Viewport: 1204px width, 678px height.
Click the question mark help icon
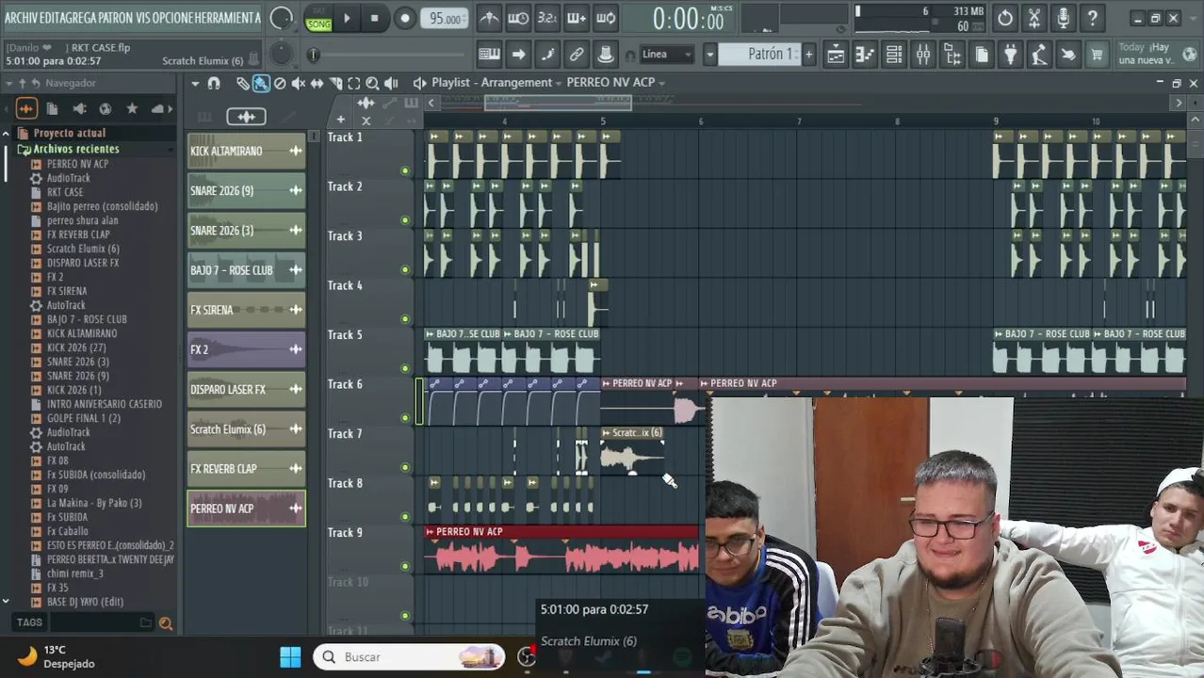(1093, 18)
